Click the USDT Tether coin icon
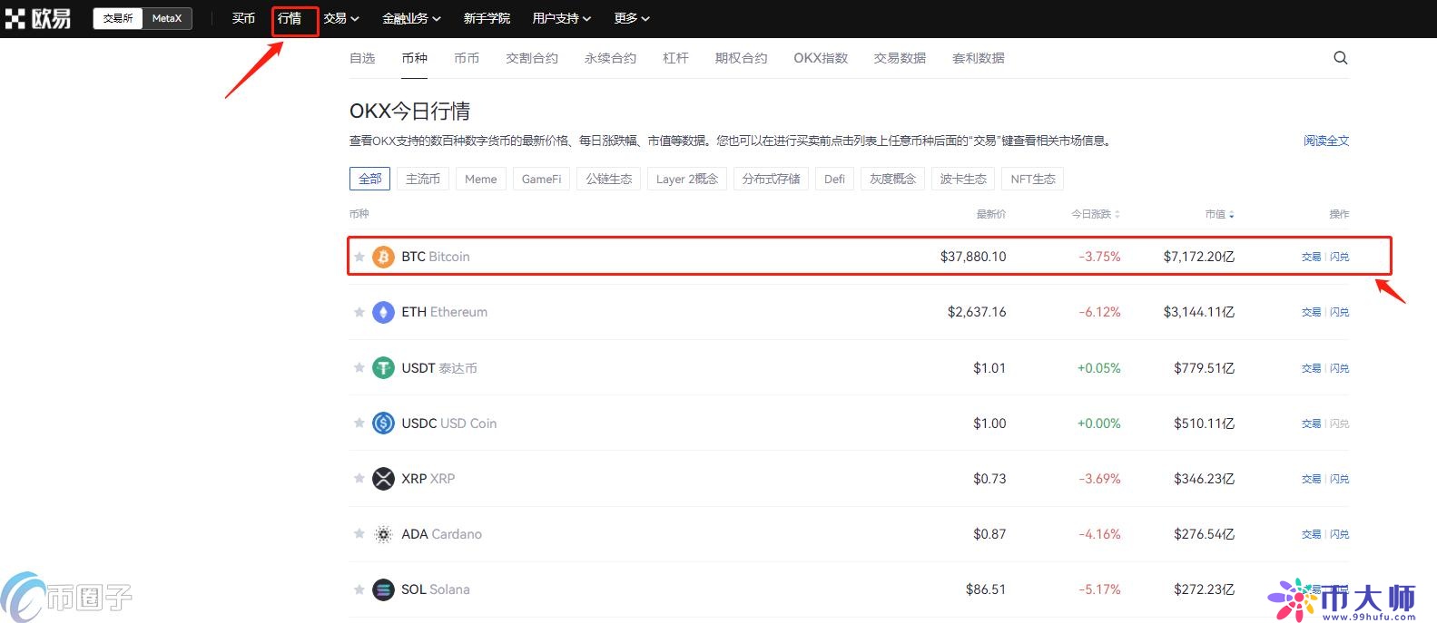1437x623 pixels. point(383,368)
